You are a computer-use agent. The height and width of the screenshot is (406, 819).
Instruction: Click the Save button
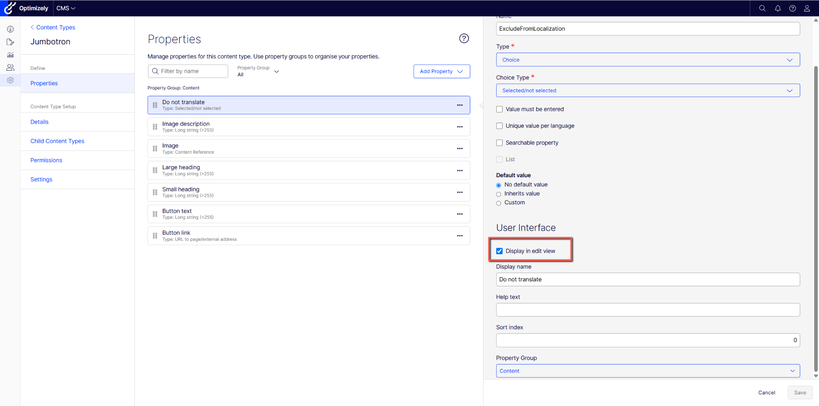[x=800, y=392]
